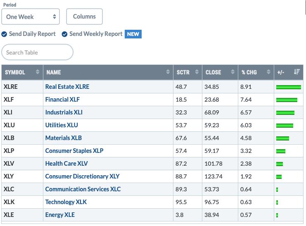Sort table by NAME column arrows
This screenshot has height=226, width=306.
point(168,72)
